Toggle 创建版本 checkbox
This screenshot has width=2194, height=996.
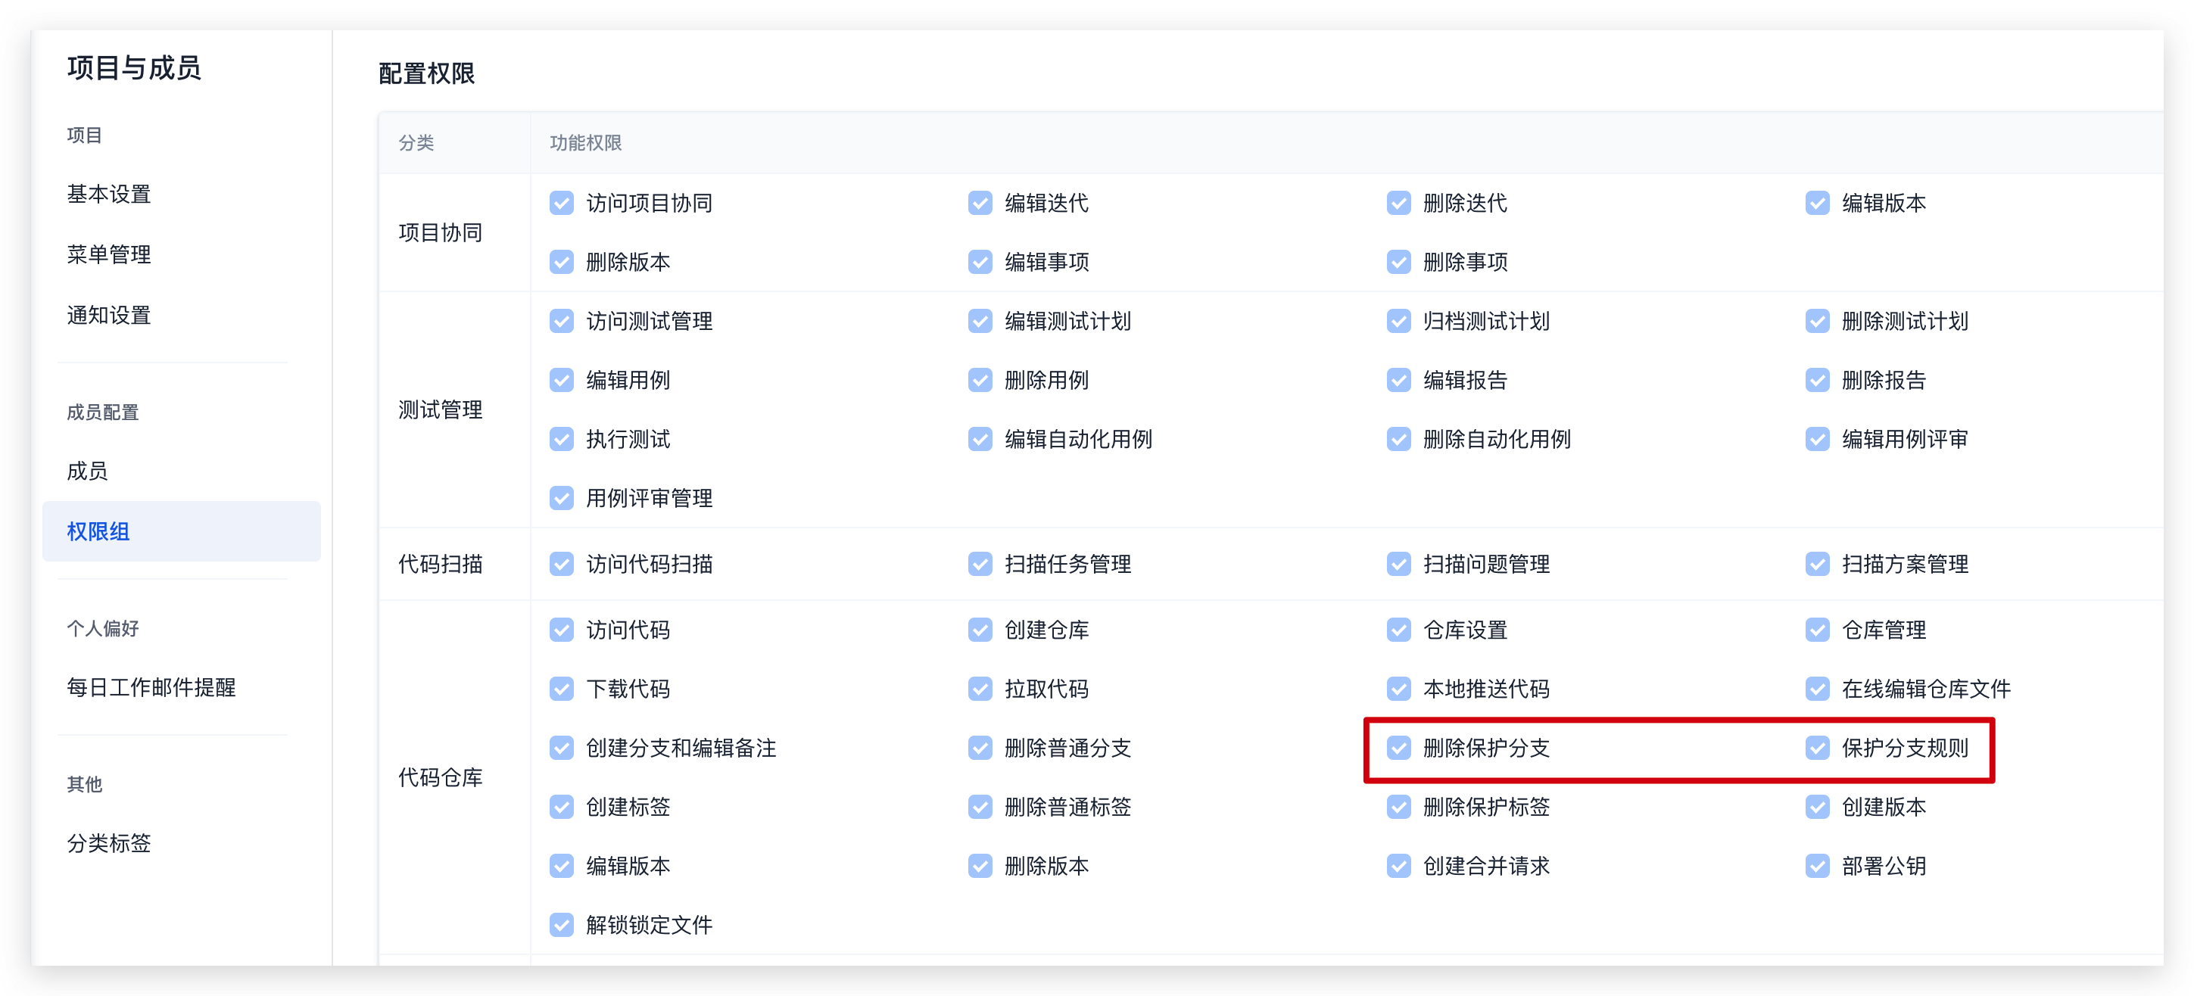pos(1818,807)
